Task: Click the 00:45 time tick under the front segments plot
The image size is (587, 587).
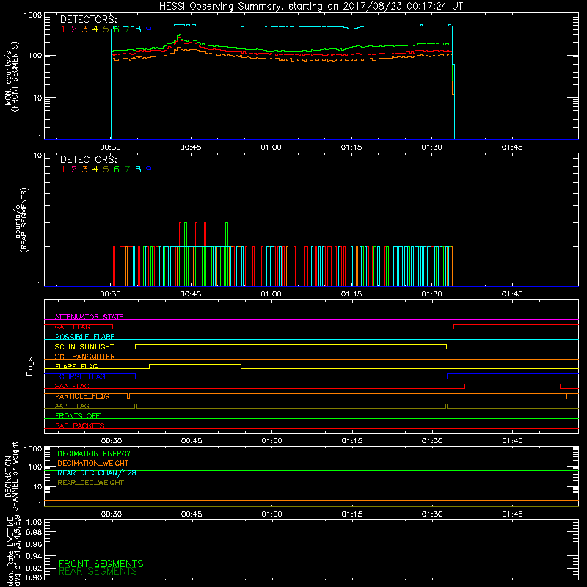Action: [191, 147]
